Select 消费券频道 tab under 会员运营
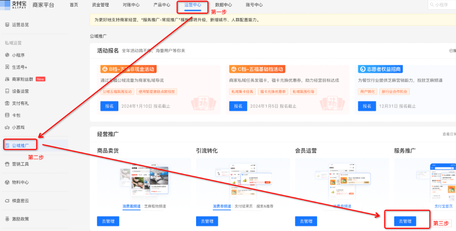 coord(342,206)
